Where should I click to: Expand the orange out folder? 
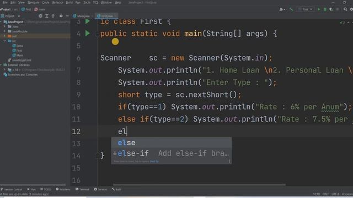[4, 36]
